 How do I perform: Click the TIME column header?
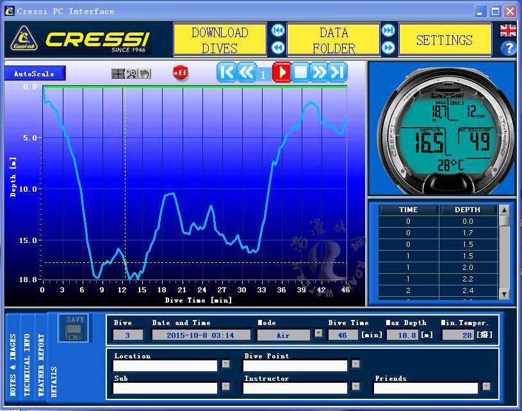409,210
